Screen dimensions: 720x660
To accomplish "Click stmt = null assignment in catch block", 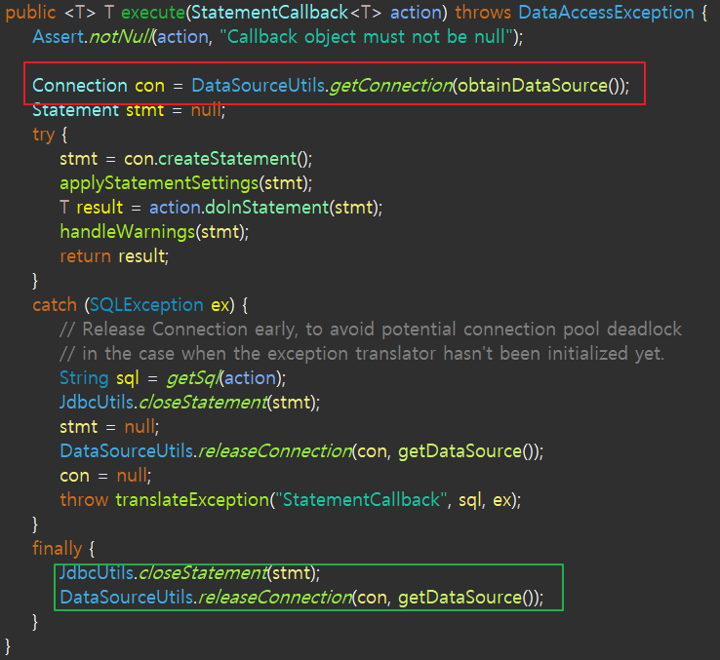I will [x=109, y=427].
